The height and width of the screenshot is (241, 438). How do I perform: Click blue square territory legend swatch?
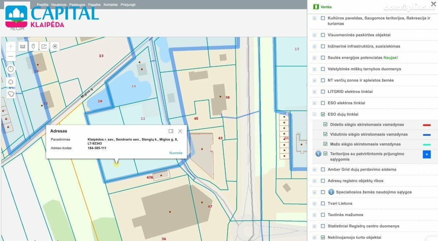[x=427, y=154]
